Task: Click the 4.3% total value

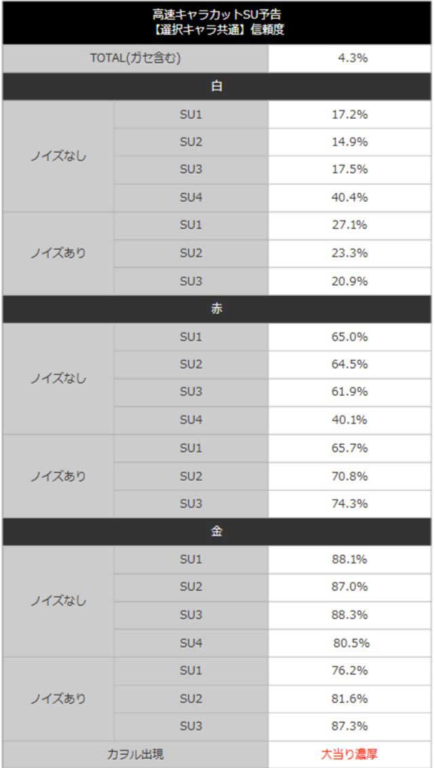Action: click(353, 58)
